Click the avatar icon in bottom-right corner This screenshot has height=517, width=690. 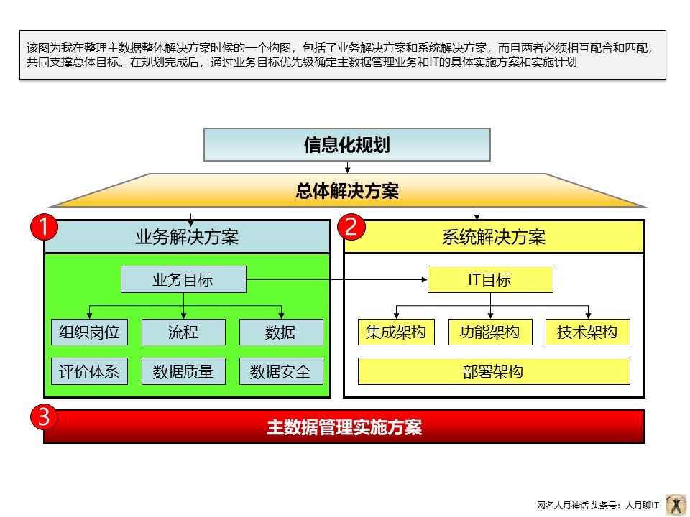click(676, 505)
